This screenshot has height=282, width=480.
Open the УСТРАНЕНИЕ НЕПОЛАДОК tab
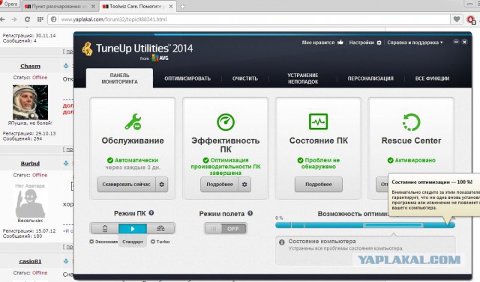[x=303, y=79]
